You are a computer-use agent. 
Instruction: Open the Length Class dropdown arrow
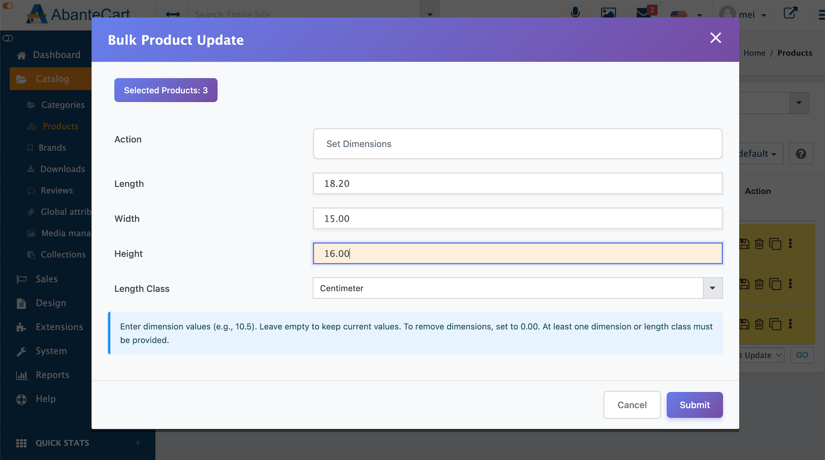tap(712, 288)
